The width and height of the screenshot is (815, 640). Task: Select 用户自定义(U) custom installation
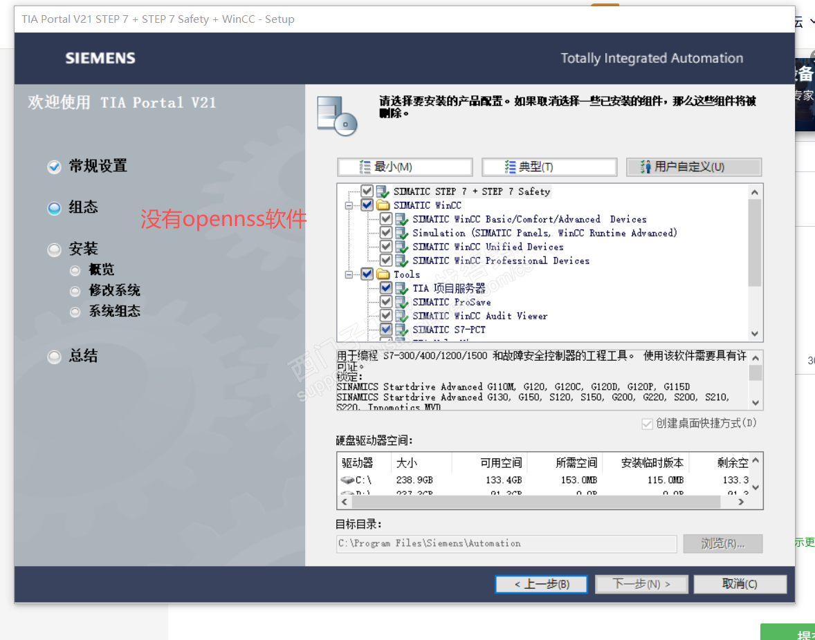tap(694, 167)
